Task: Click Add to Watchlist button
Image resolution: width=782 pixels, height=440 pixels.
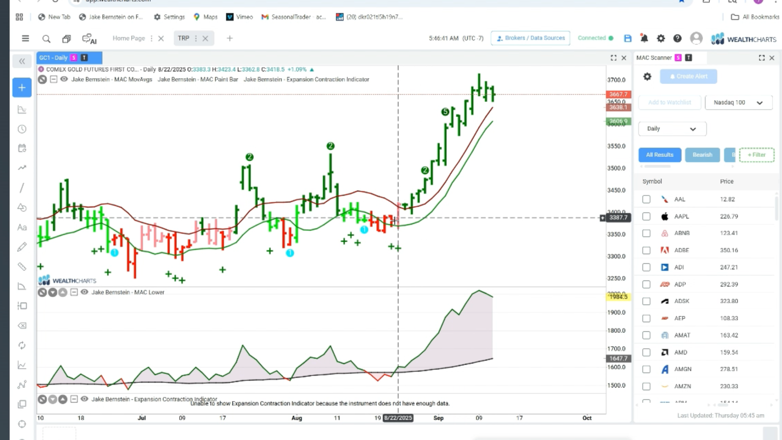Action: 670,103
